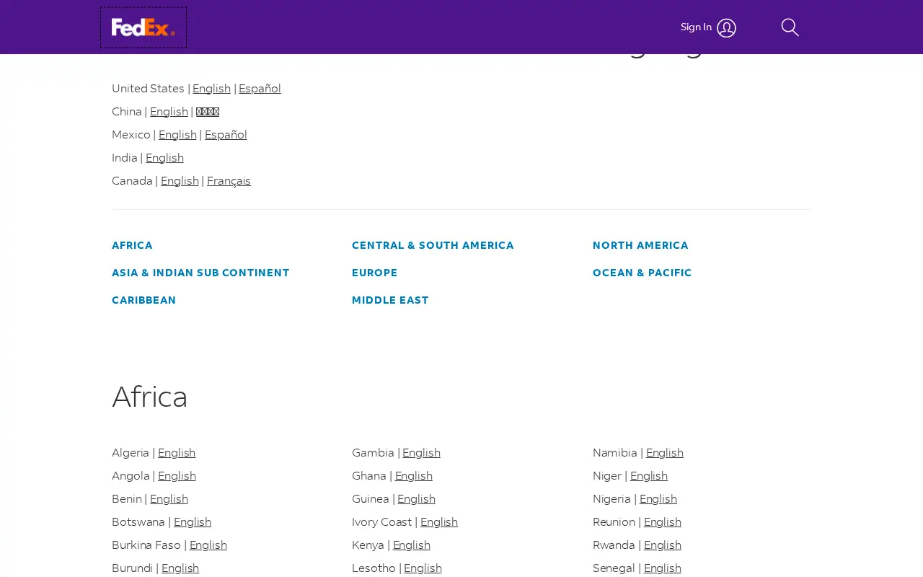Viewport: 923px width, 577px height.
Task: Choose English for Senegal
Action: click(x=663, y=568)
